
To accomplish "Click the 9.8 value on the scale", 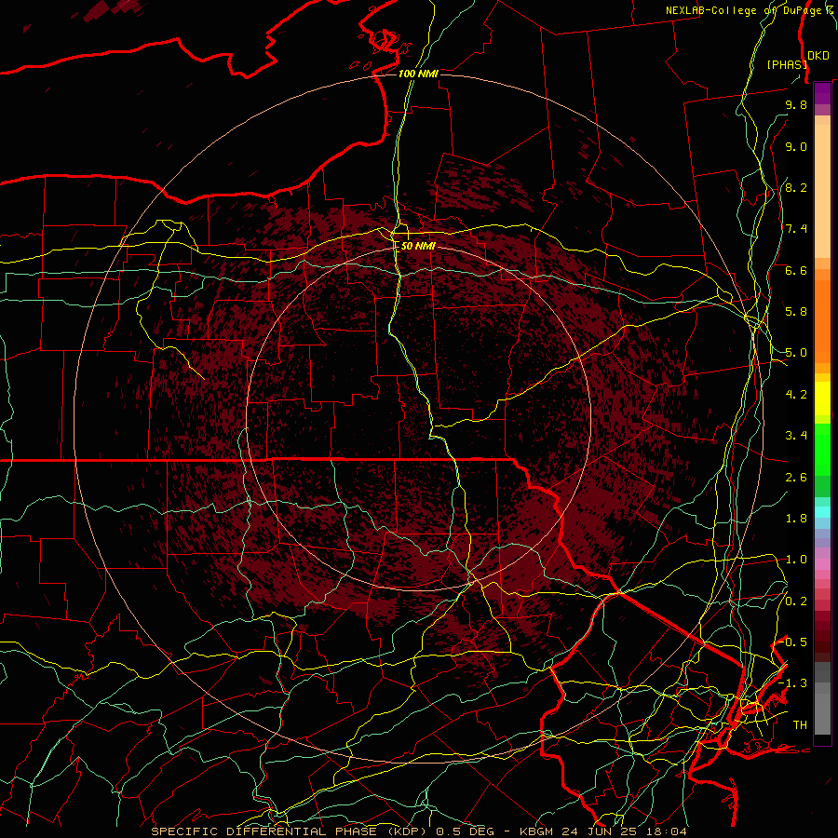I will click(796, 105).
